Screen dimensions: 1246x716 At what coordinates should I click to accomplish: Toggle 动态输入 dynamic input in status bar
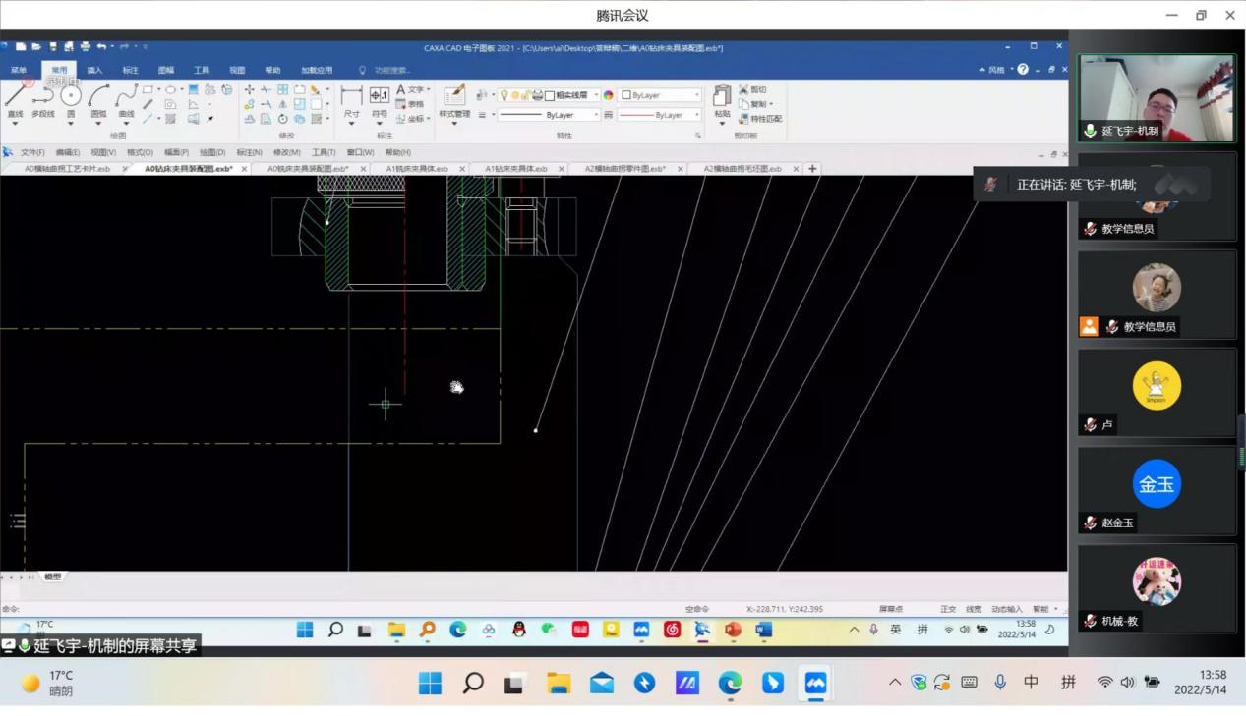click(1007, 609)
